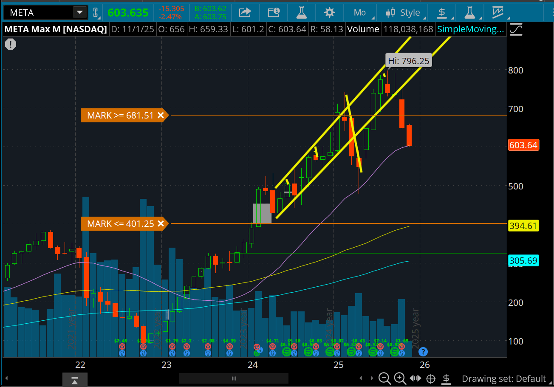Click into the META symbol field
This screenshot has width=554, height=387.
point(38,12)
